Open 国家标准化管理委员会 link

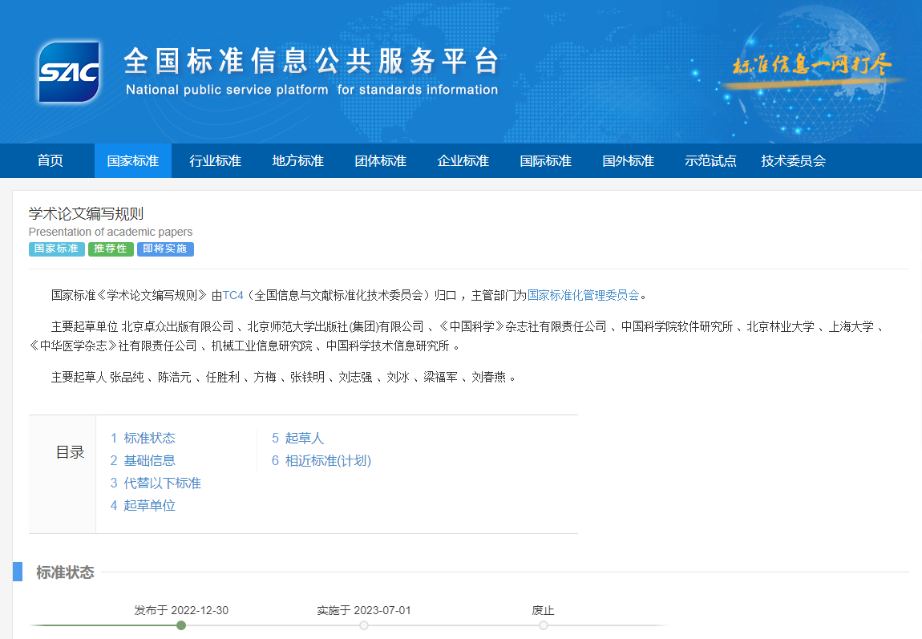tap(584, 295)
